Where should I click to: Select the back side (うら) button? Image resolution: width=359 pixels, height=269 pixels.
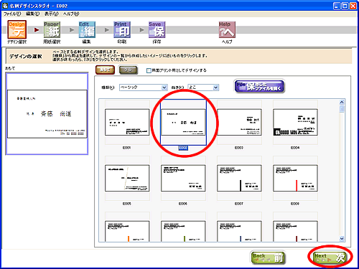click(129, 70)
